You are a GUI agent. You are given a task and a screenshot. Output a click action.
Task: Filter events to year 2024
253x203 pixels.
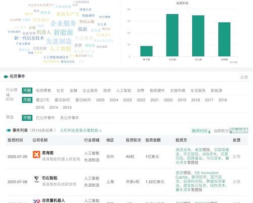114,100
